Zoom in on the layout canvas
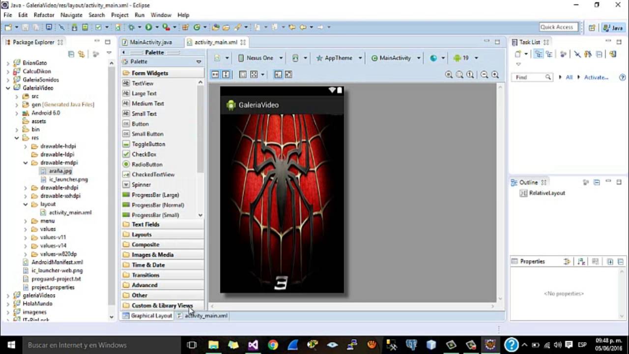This screenshot has height=354, width=629. [x=495, y=75]
